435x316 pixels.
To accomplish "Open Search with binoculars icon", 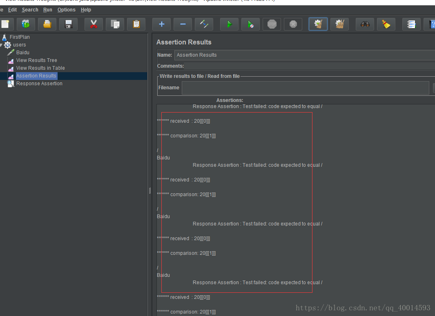I will 365,24.
